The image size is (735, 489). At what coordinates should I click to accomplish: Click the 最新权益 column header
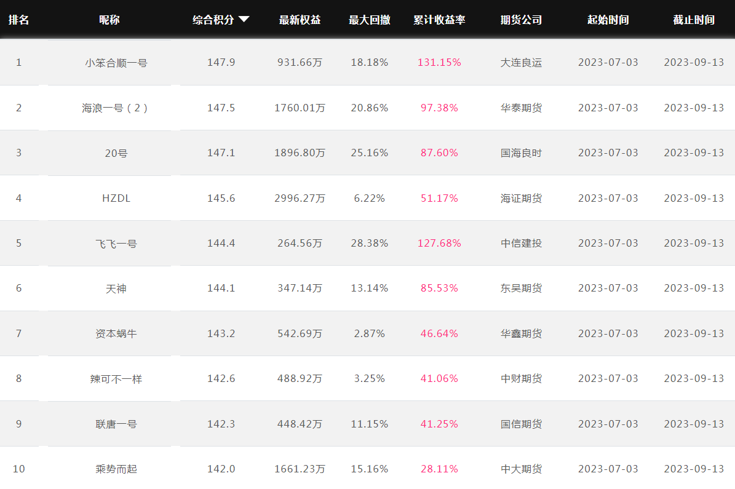(300, 20)
